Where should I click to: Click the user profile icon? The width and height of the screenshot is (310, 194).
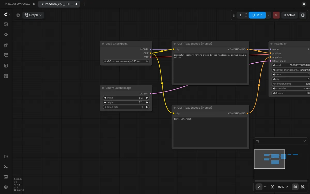[304, 4]
